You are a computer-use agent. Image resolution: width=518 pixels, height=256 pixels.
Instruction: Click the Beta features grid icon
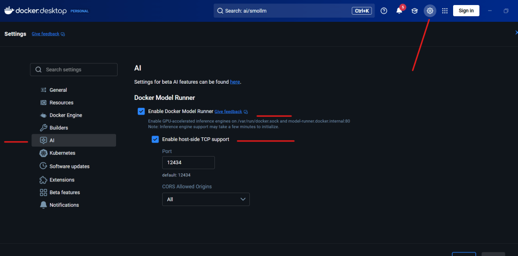click(43, 192)
